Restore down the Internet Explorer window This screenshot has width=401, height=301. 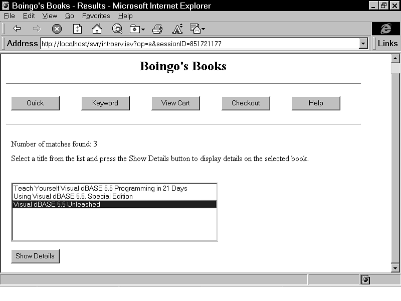[383, 6]
